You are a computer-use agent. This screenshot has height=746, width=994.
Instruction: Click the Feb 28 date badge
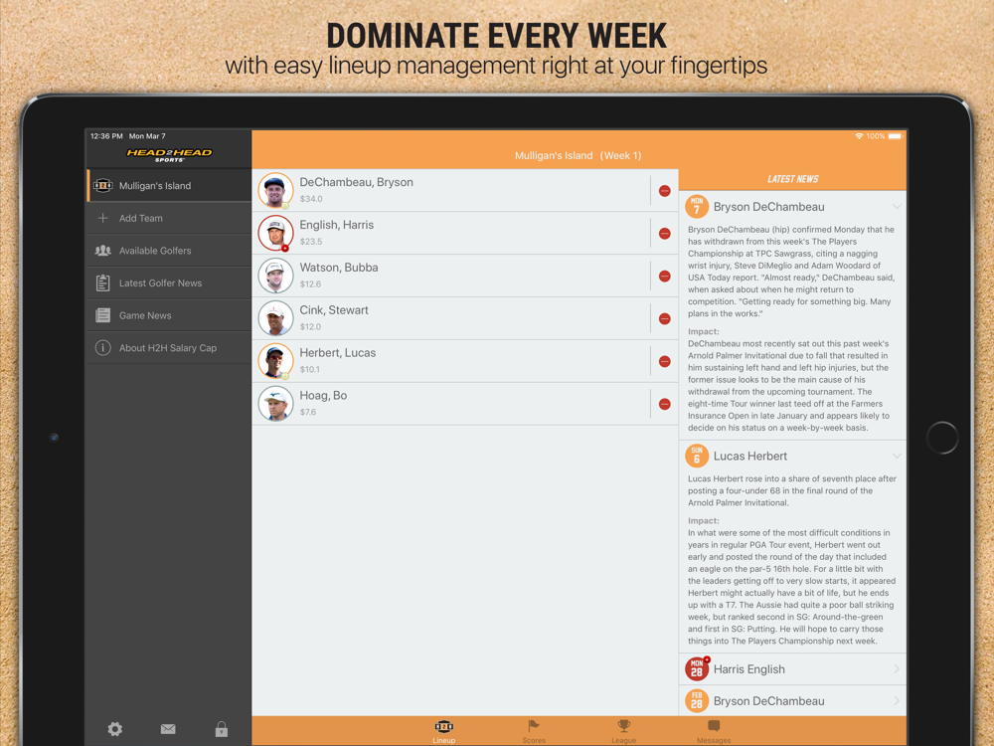coord(697,701)
